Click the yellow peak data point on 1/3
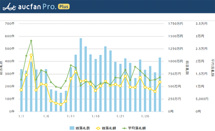This screenshot has width=215, height=131. [x=31, y=55]
